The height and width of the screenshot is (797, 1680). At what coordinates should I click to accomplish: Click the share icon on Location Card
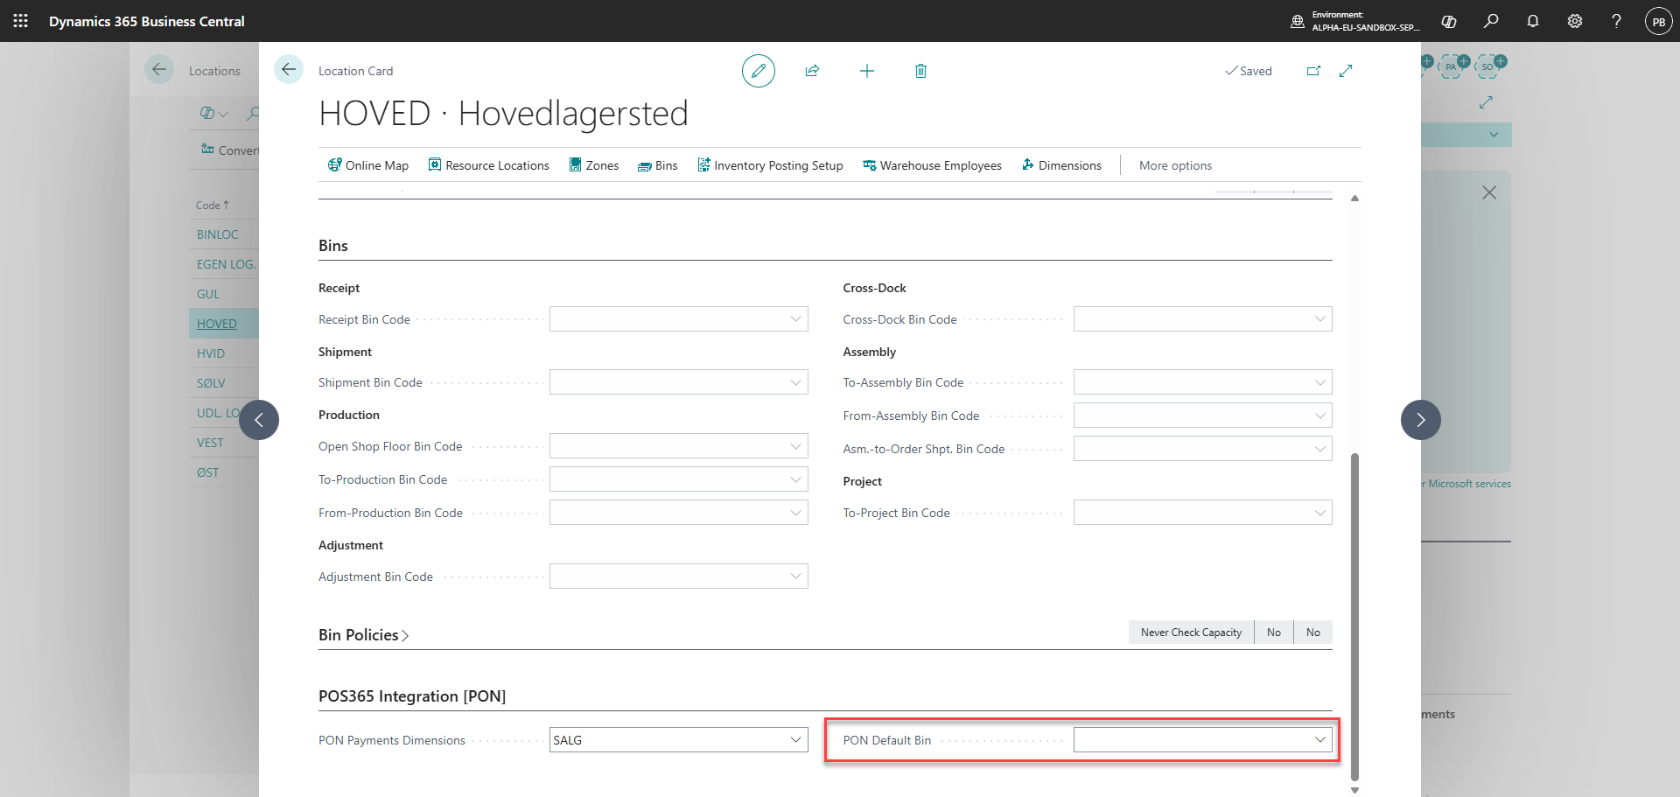tap(812, 71)
